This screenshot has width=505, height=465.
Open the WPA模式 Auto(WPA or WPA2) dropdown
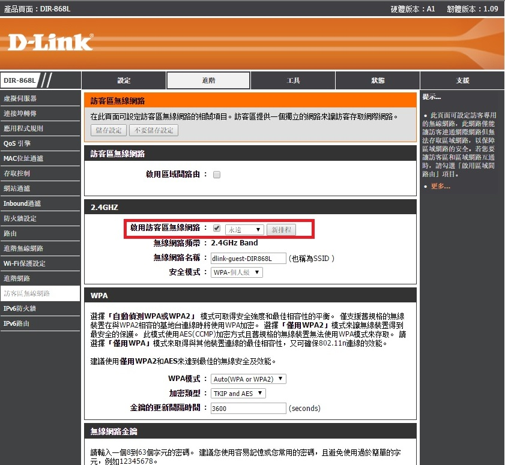coord(249,379)
